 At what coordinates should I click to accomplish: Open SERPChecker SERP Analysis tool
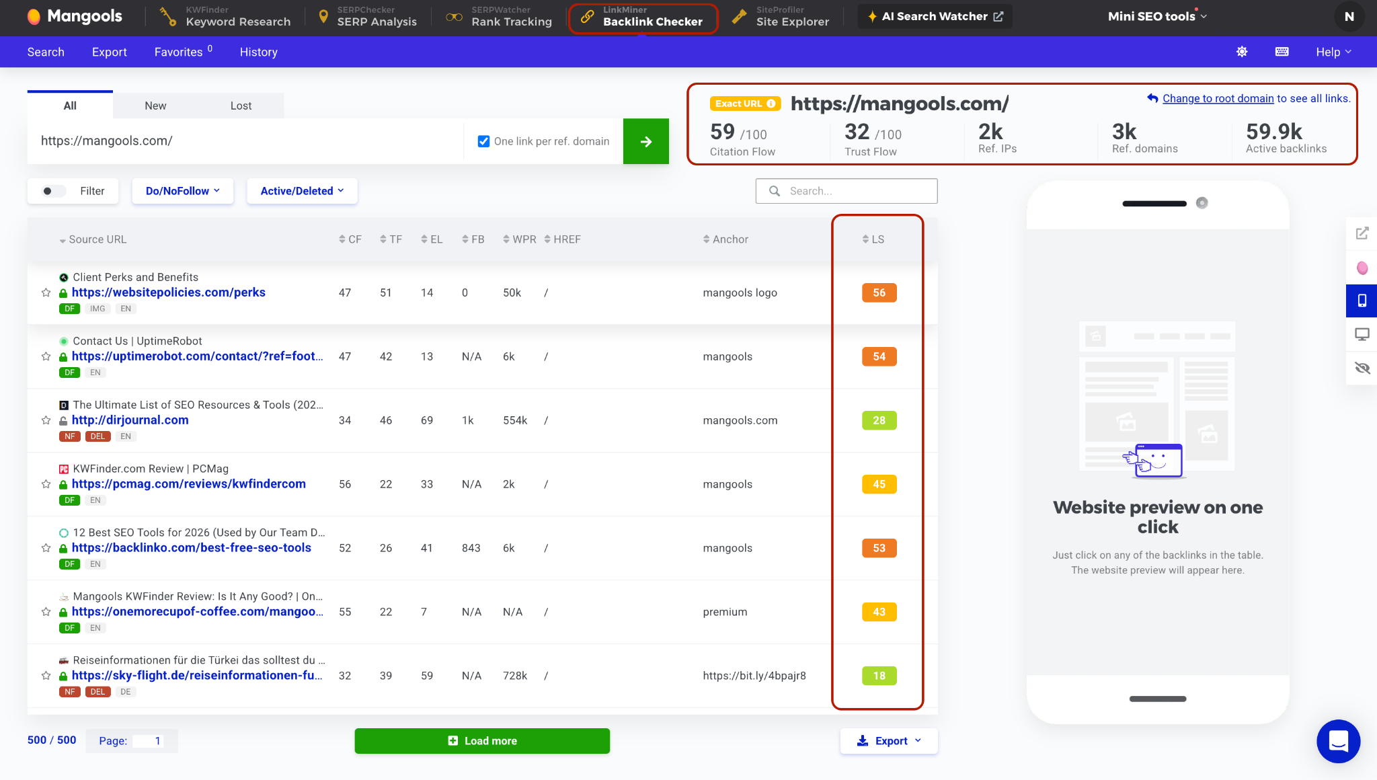[x=367, y=17]
